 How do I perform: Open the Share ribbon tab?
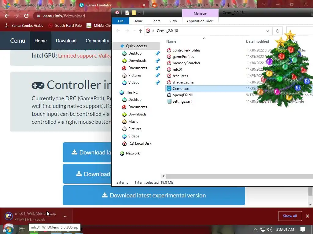point(156,21)
